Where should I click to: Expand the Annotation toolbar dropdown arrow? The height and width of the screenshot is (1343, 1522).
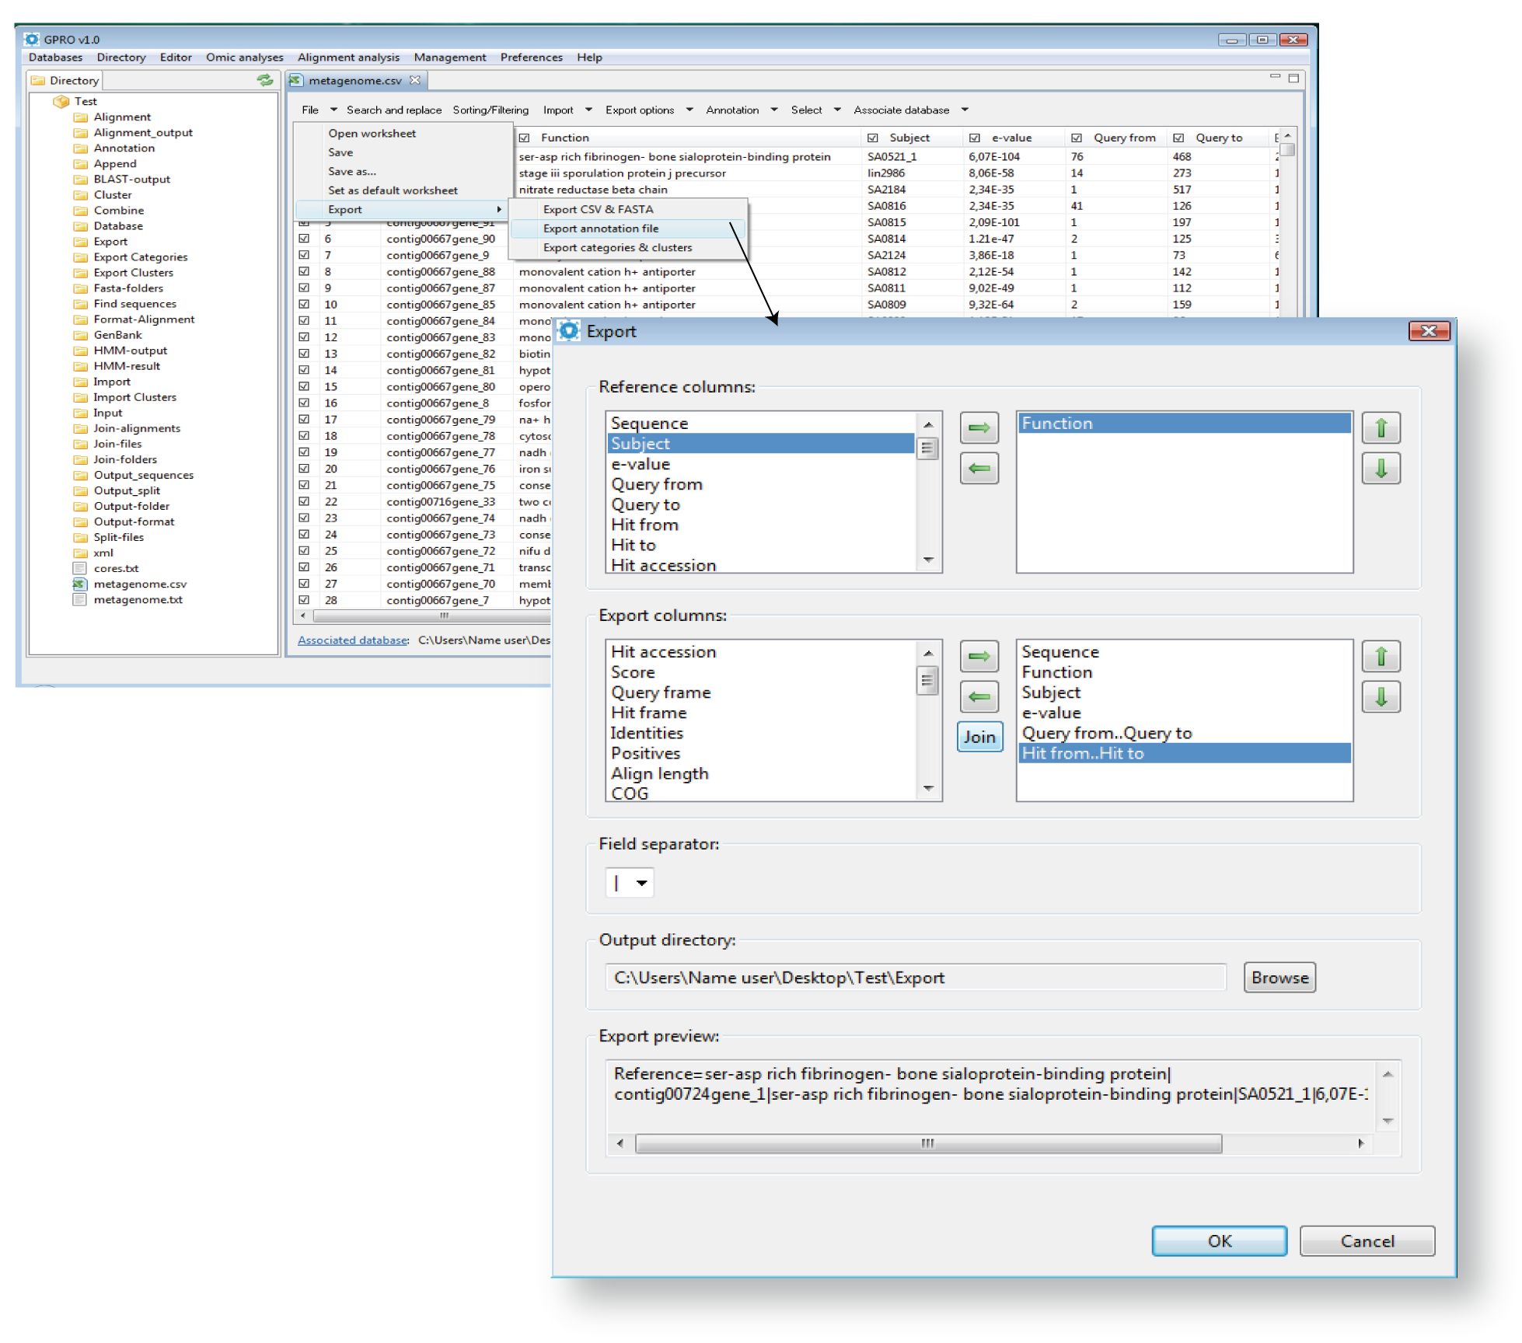[x=773, y=110]
